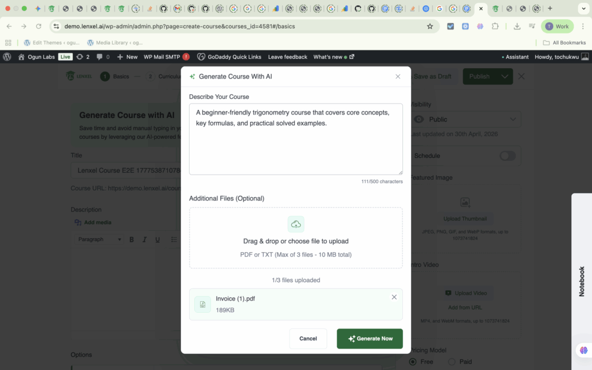Open Media Library bookmark
Screen dimensions: 592x370
115,43
